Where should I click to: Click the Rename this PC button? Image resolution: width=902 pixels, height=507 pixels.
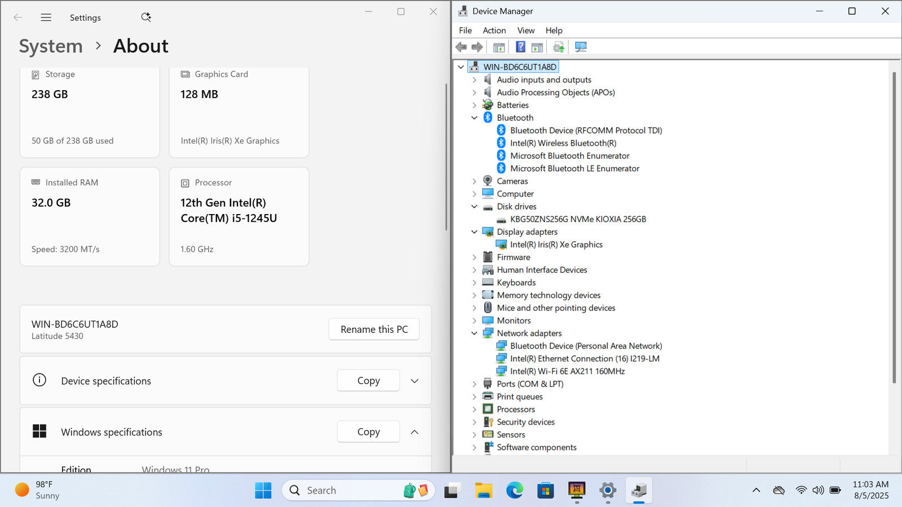pyautogui.click(x=374, y=330)
